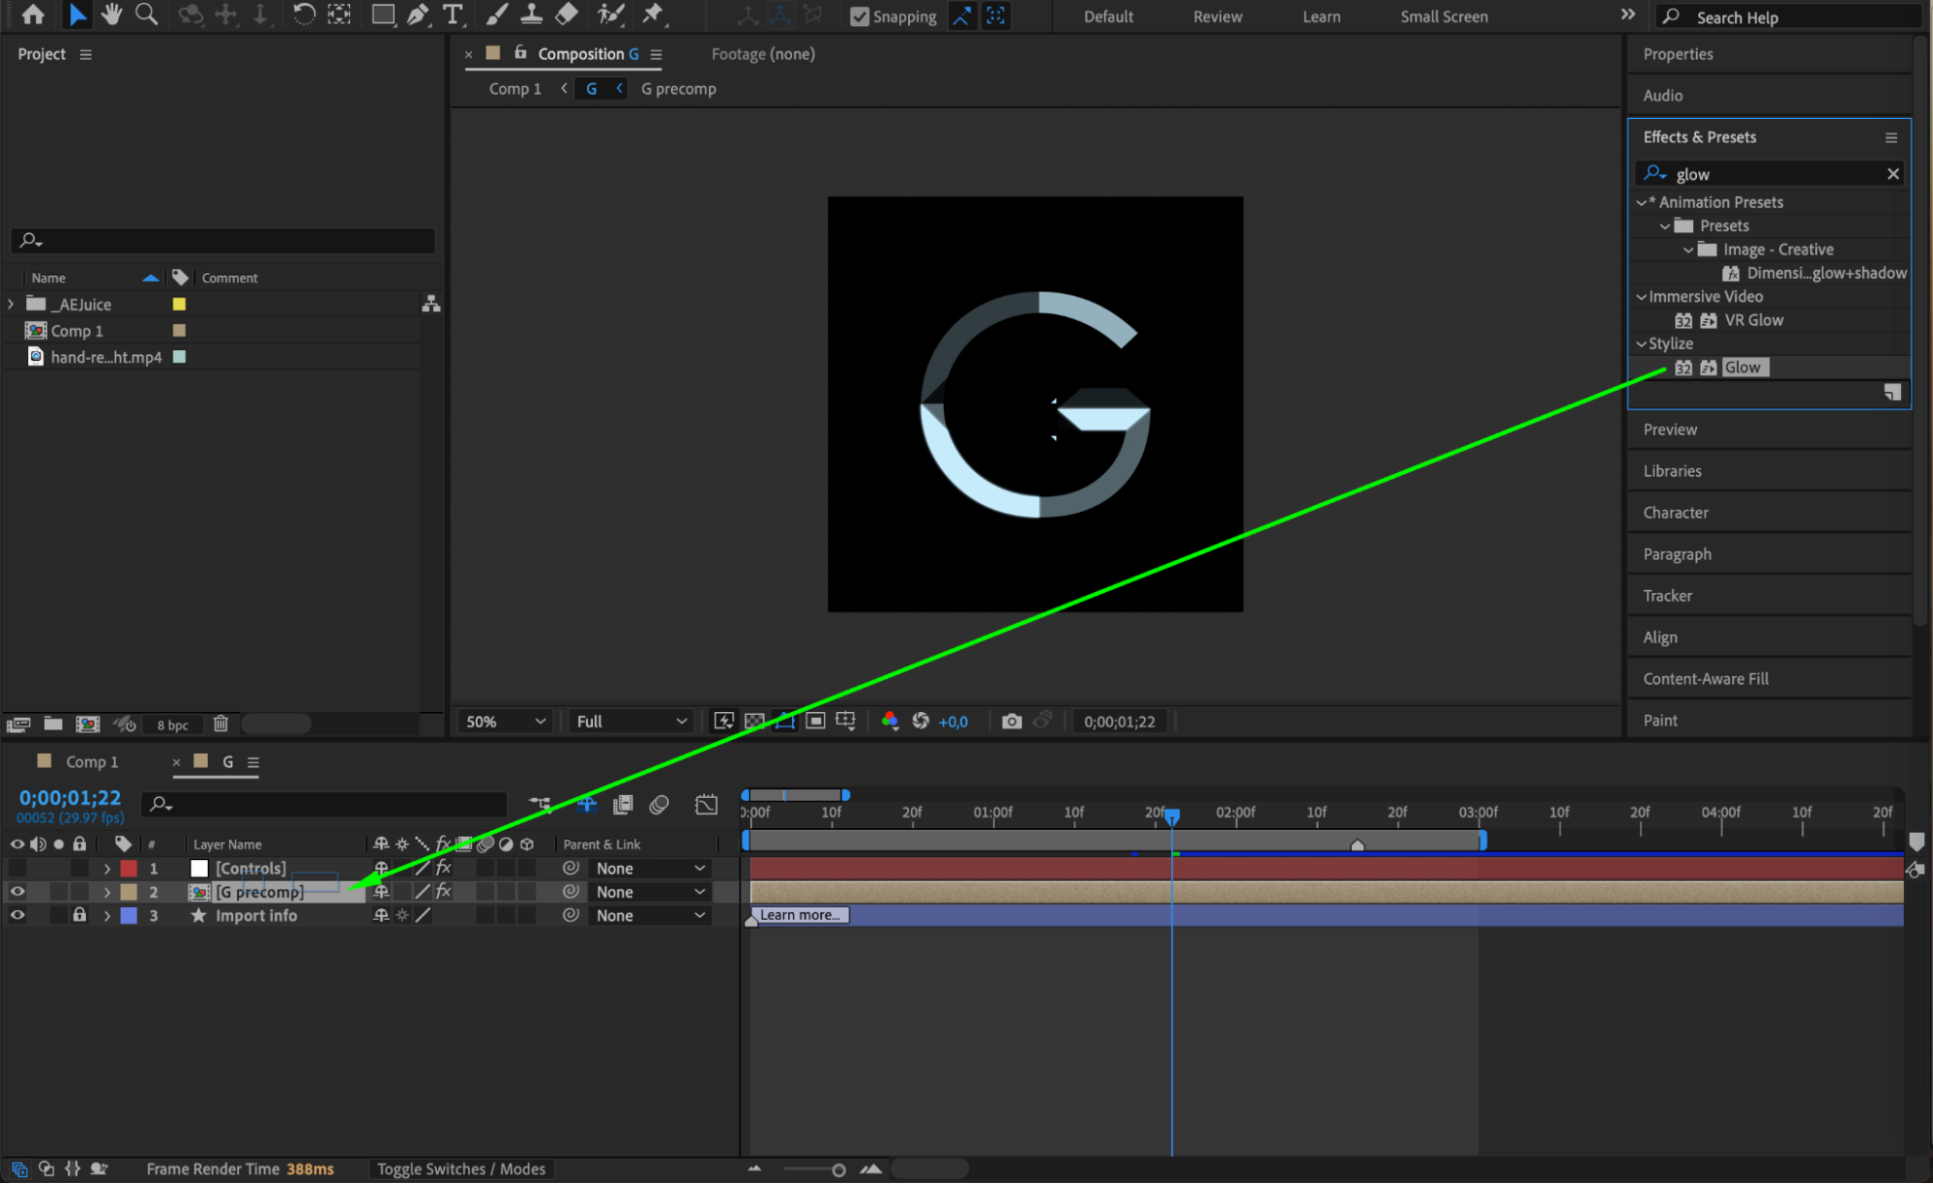1933x1184 pixels.
Task: Click the Puppet Pin tool
Action: (653, 15)
